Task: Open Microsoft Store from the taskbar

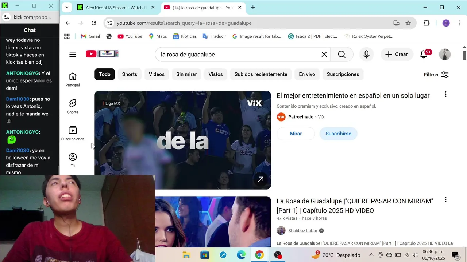Action: 205,255
